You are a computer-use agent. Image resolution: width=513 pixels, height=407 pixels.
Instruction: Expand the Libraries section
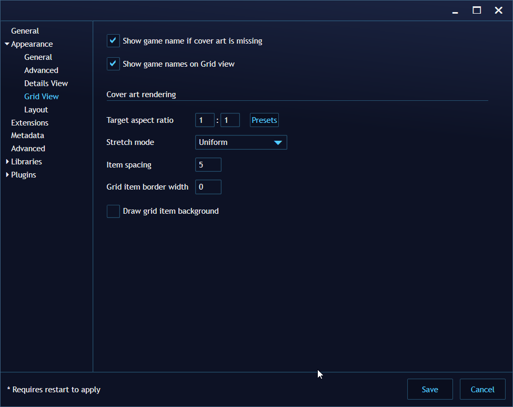8,161
